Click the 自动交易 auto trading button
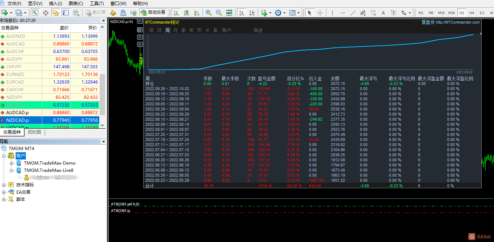This screenshot has width=494, height=242. click(153, 13)
